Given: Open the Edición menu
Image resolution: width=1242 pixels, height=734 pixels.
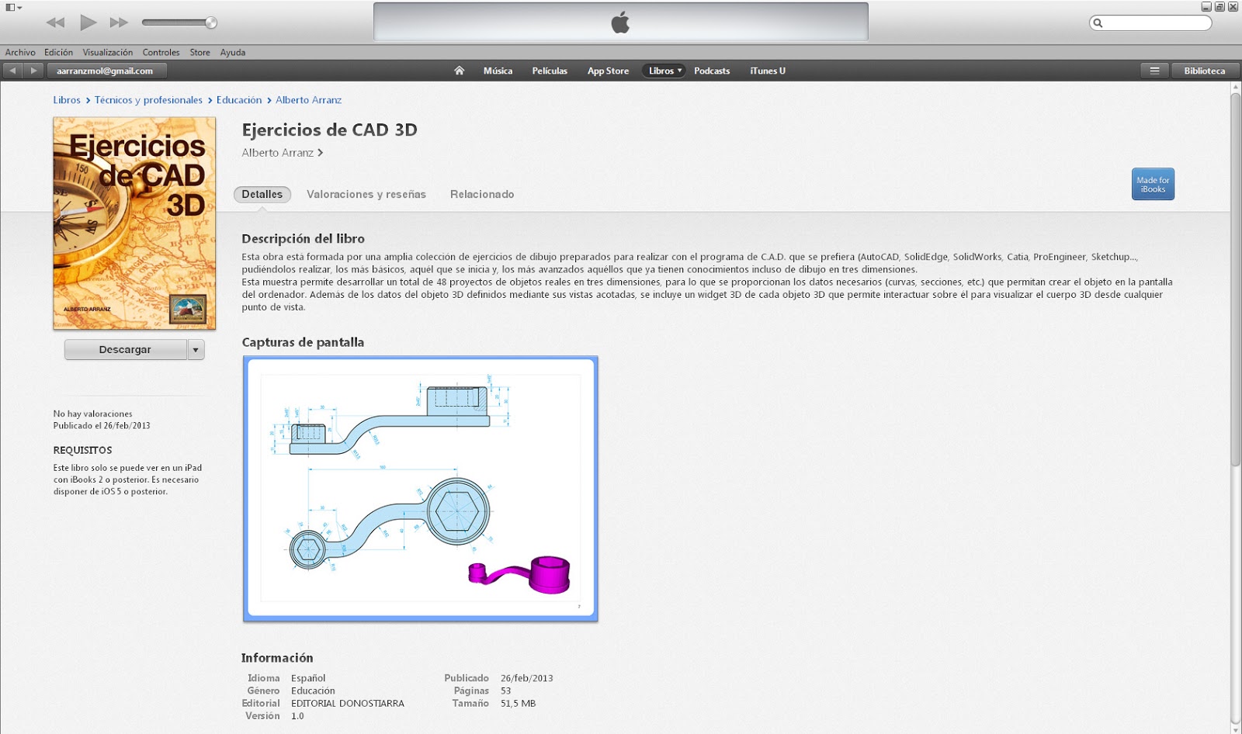Looking at the screenshot, I should 58,53.
